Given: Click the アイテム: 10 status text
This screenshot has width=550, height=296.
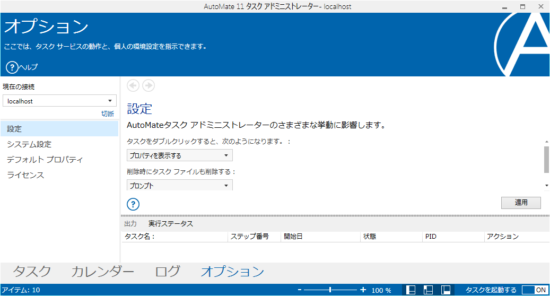Looking at the screenshot, I should click(x=21, y=290).
